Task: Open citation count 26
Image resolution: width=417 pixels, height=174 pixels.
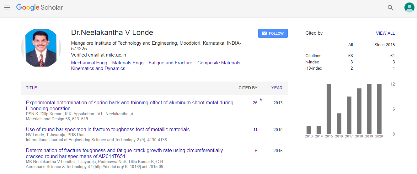Action: tap(255, 103)
